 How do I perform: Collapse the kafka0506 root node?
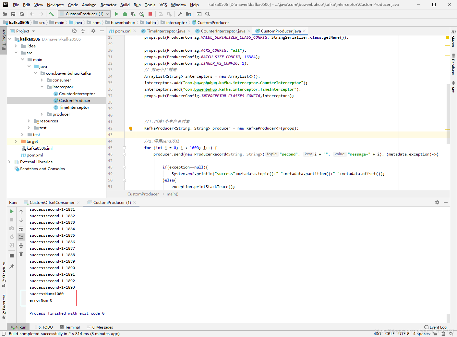pyautogui.click(x=10, y=39)
